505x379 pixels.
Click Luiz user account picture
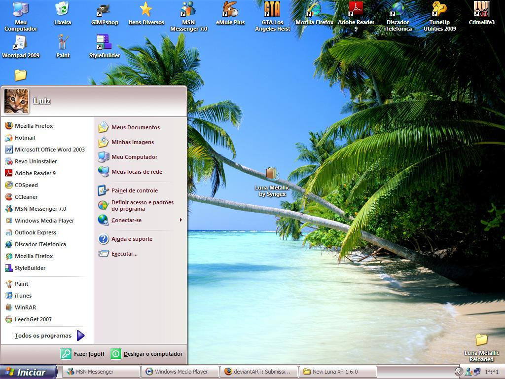[x=16, y=101]
